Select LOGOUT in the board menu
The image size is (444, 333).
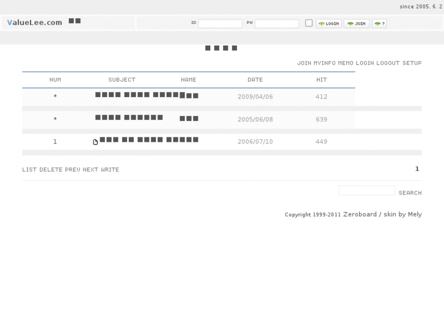click(388, 63)
